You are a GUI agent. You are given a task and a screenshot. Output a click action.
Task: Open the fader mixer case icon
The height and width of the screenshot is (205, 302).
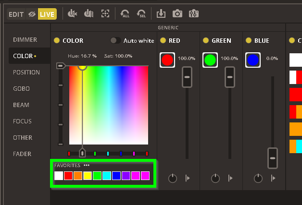[194, 14]
